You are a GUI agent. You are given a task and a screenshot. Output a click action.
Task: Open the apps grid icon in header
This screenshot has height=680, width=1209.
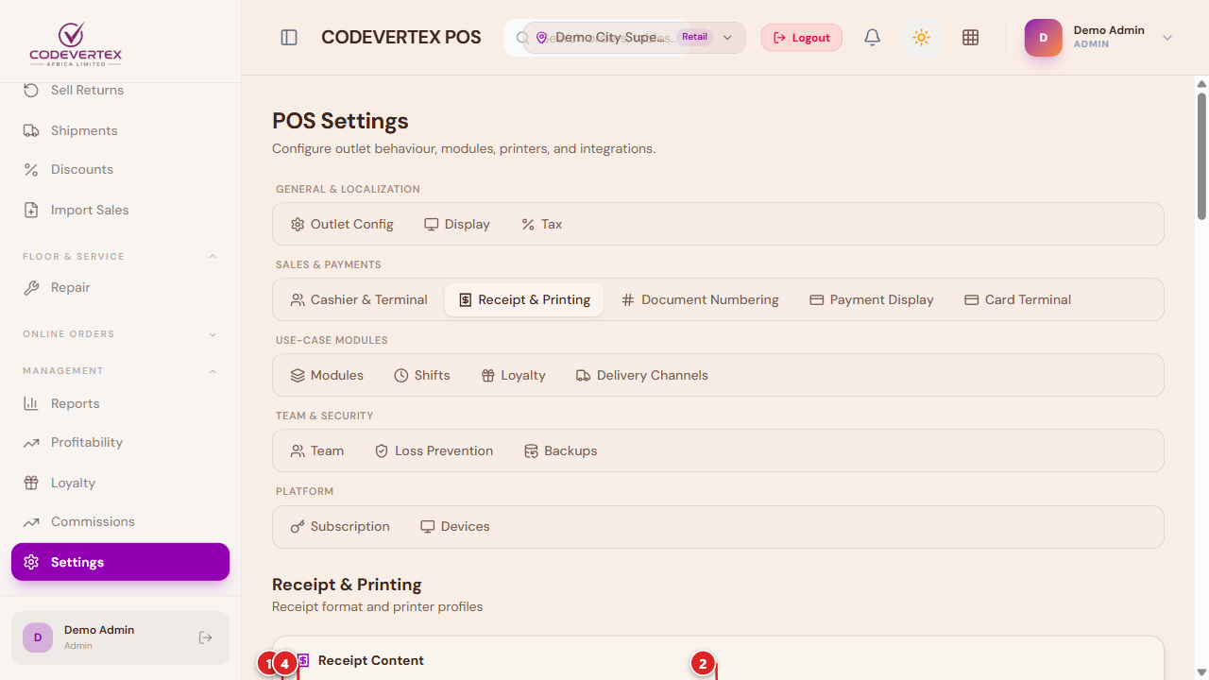click(x=970, y=38)
